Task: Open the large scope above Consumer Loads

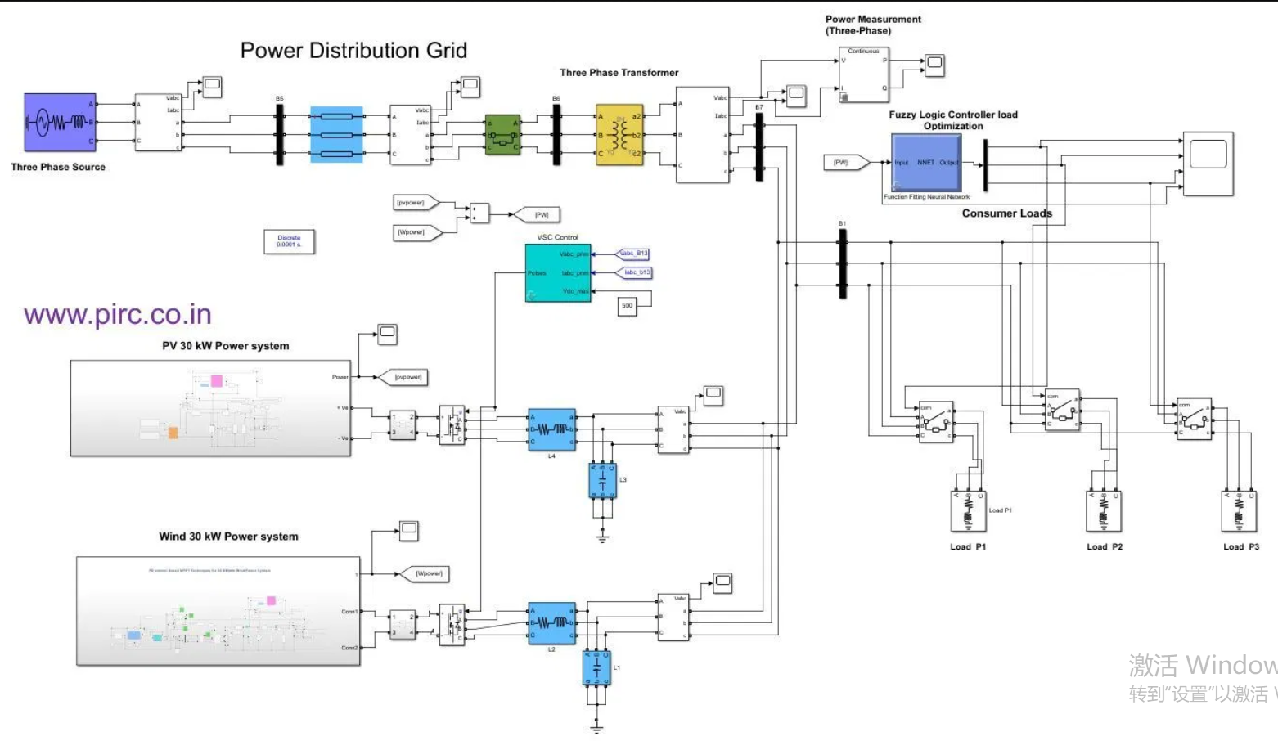Action: pos(1208,164)
